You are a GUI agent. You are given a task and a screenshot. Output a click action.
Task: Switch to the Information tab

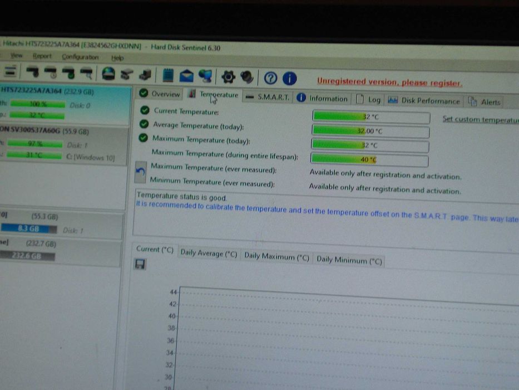[322, 98]
